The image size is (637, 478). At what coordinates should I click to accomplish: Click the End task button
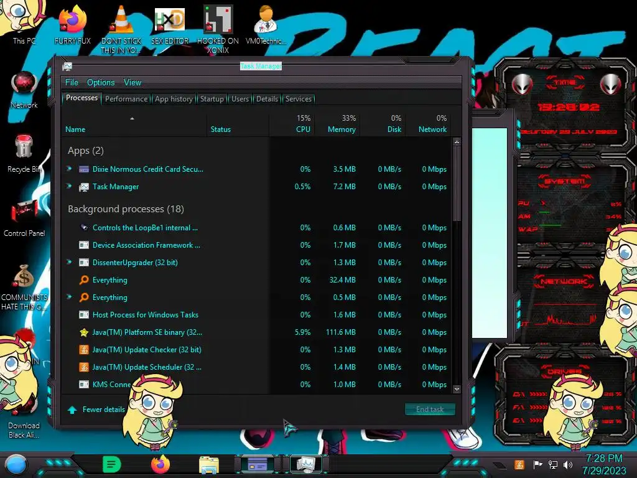coord(430,410)
